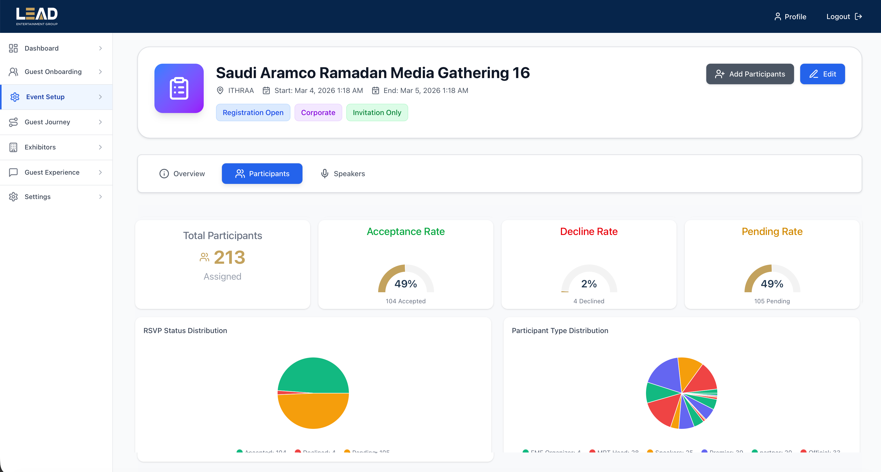Open the Dashboard sidebar icon
The width and height of the screenshot is (881, 472).
pos(14,48)
